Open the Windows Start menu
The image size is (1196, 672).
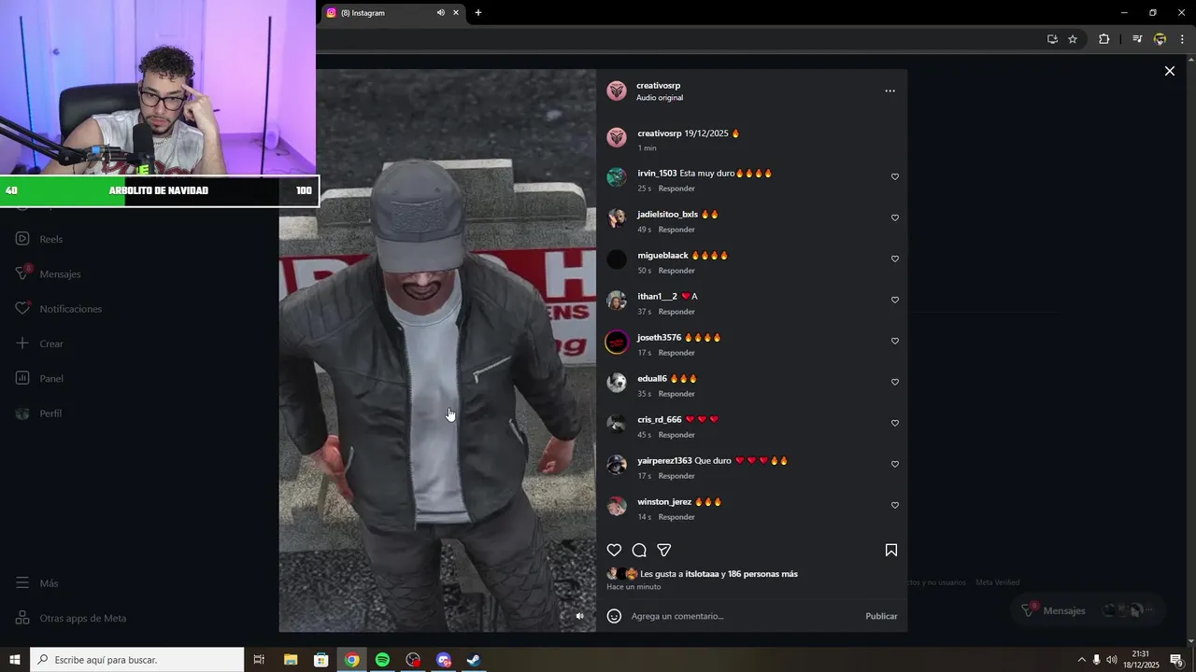[x=15, y=660]
